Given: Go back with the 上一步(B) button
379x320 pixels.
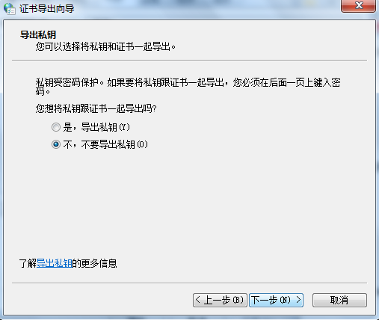Looking at the screenshot, I should tap(220, 300).
